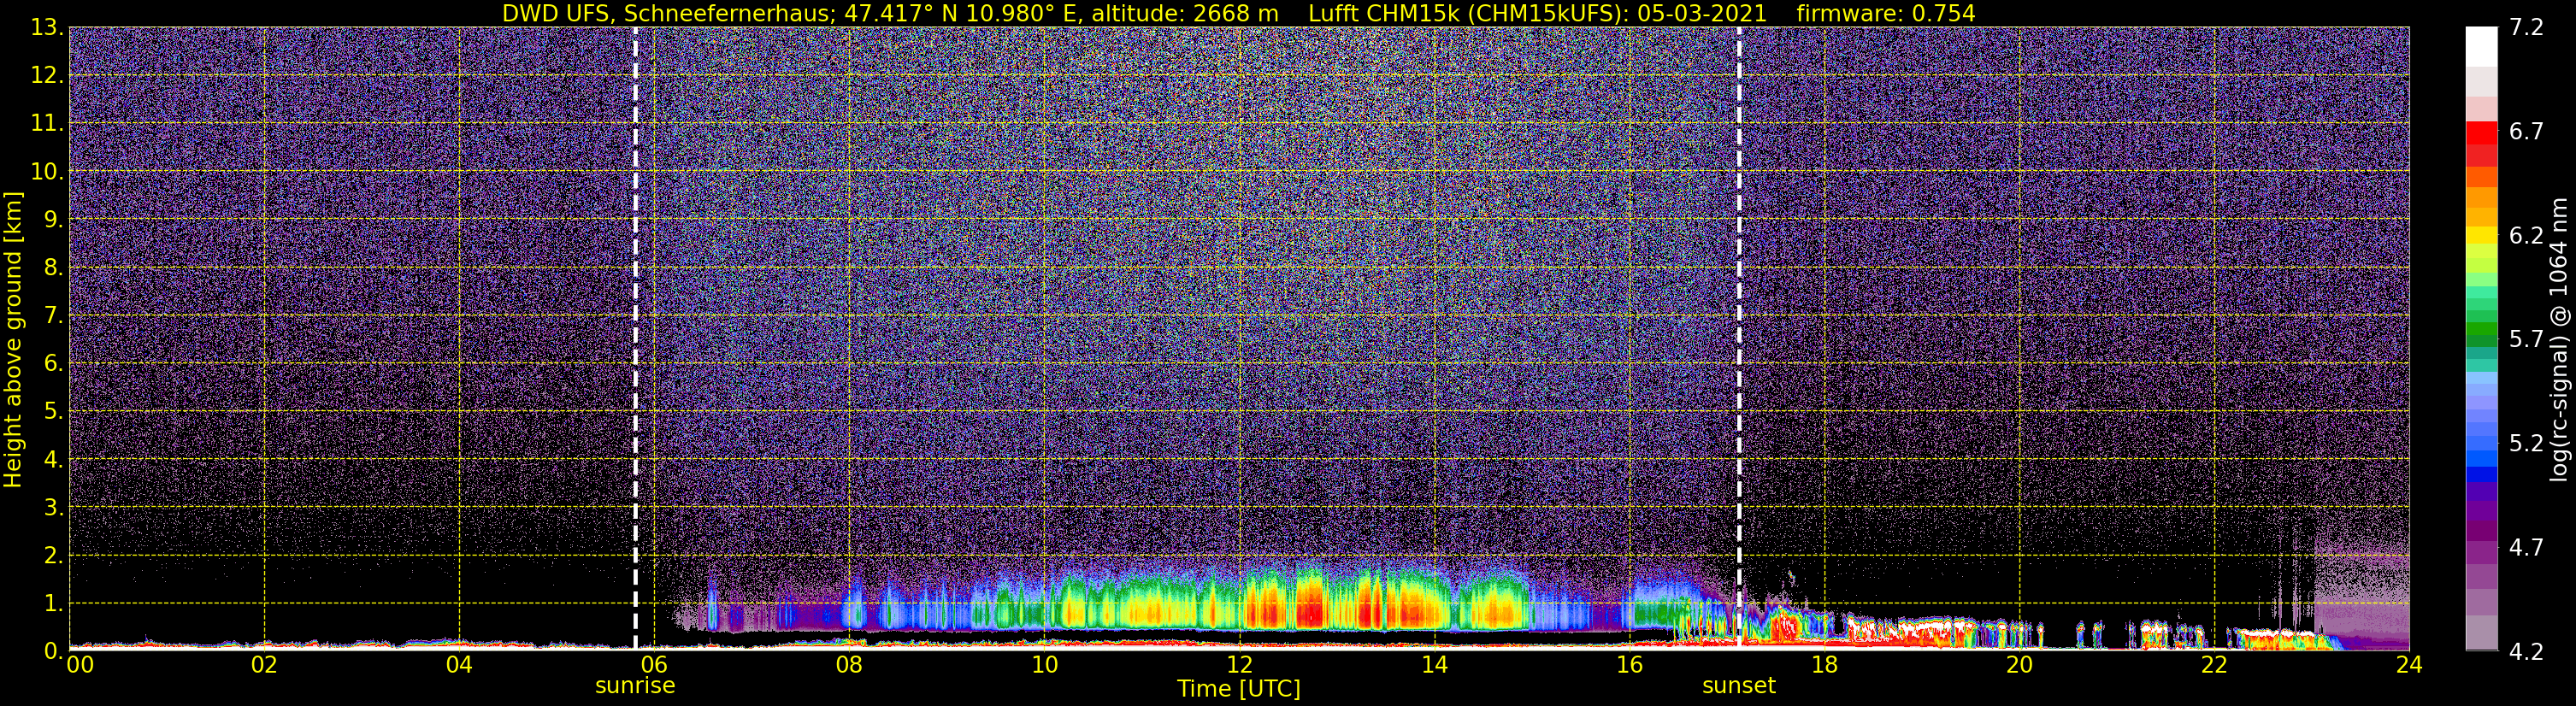This screenshot has width=2576, height=706.
Task: Click the colorbar value '5.2'
Action: pos(2526,443)
